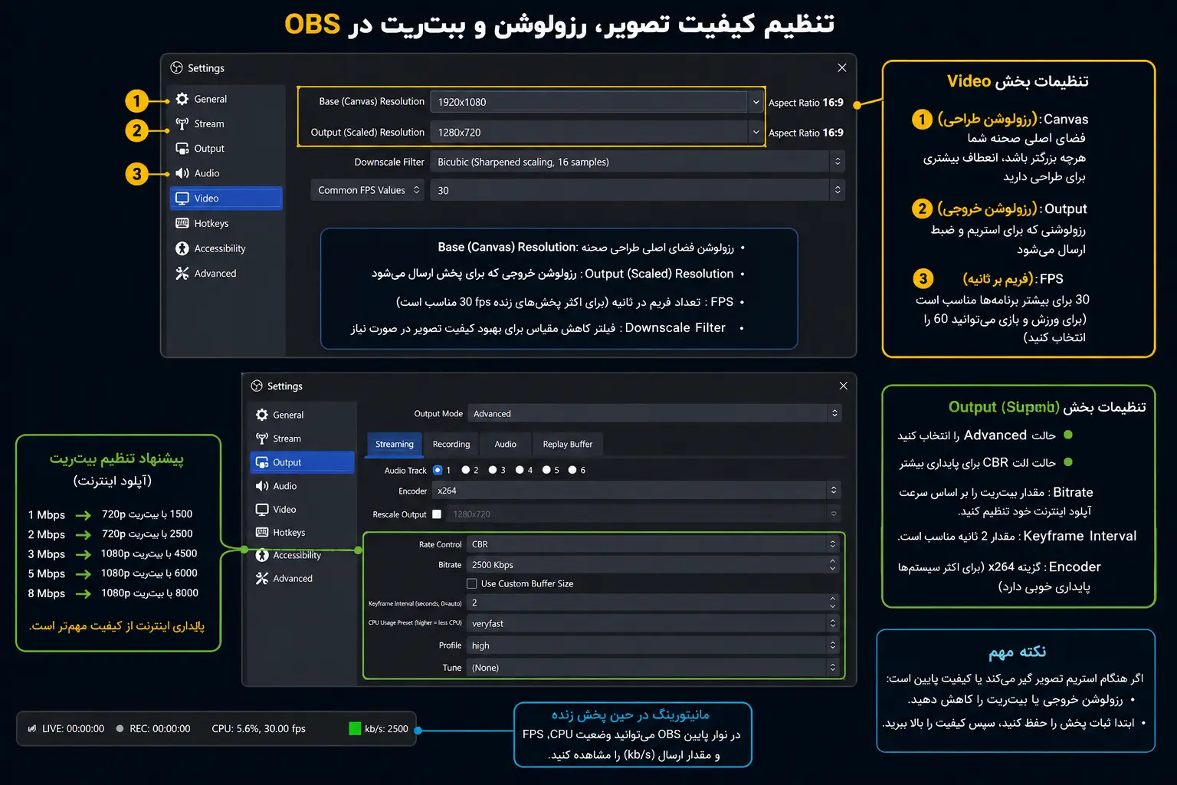
Task: Select Audio Track 1 radio button
Action: 438,470
